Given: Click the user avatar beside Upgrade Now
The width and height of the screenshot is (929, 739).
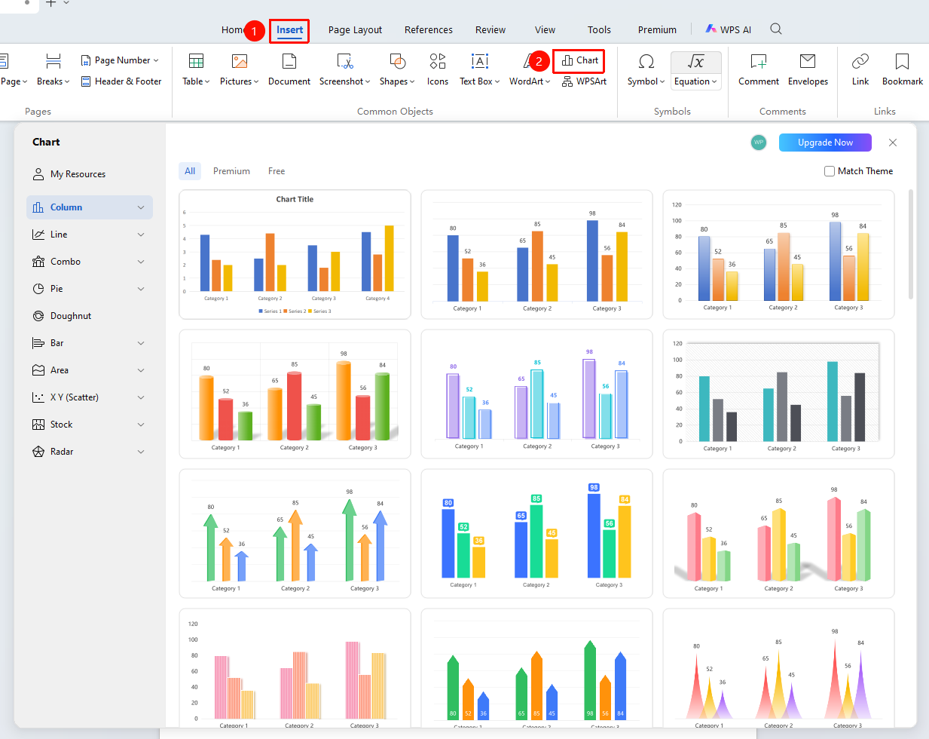Looking at the screenshot, I should (x=759, y=143).
